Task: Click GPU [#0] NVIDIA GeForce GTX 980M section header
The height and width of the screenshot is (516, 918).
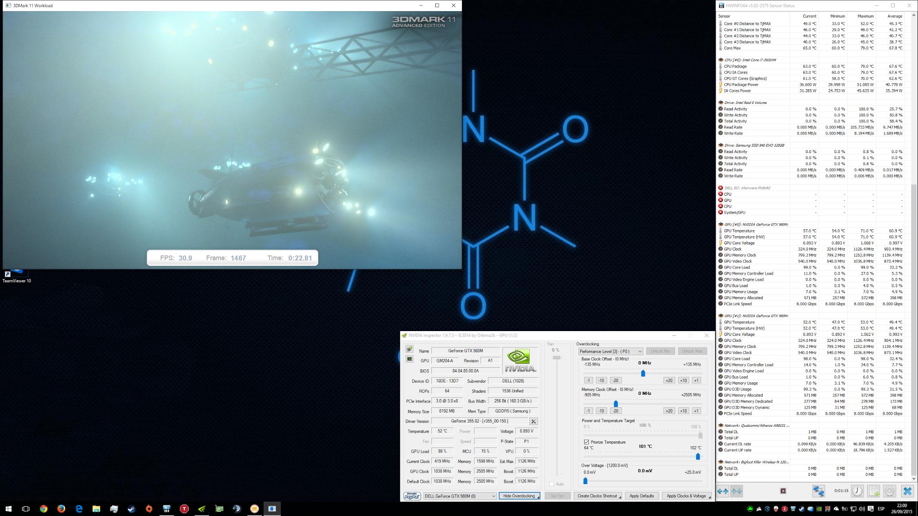Action: [x=756, y=225]
